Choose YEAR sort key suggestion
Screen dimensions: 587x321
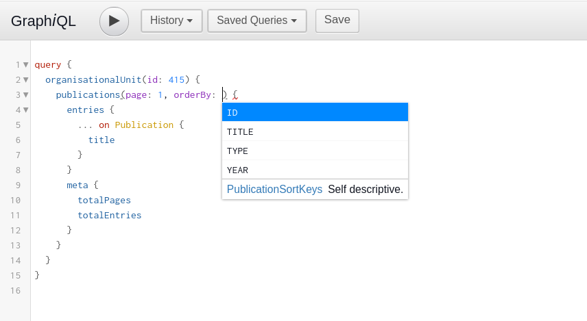click(x=315, y=170)
